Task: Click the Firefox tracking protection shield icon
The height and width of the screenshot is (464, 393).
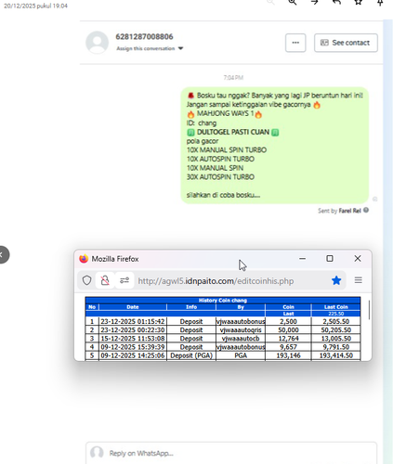Action: tap(86, 280)
